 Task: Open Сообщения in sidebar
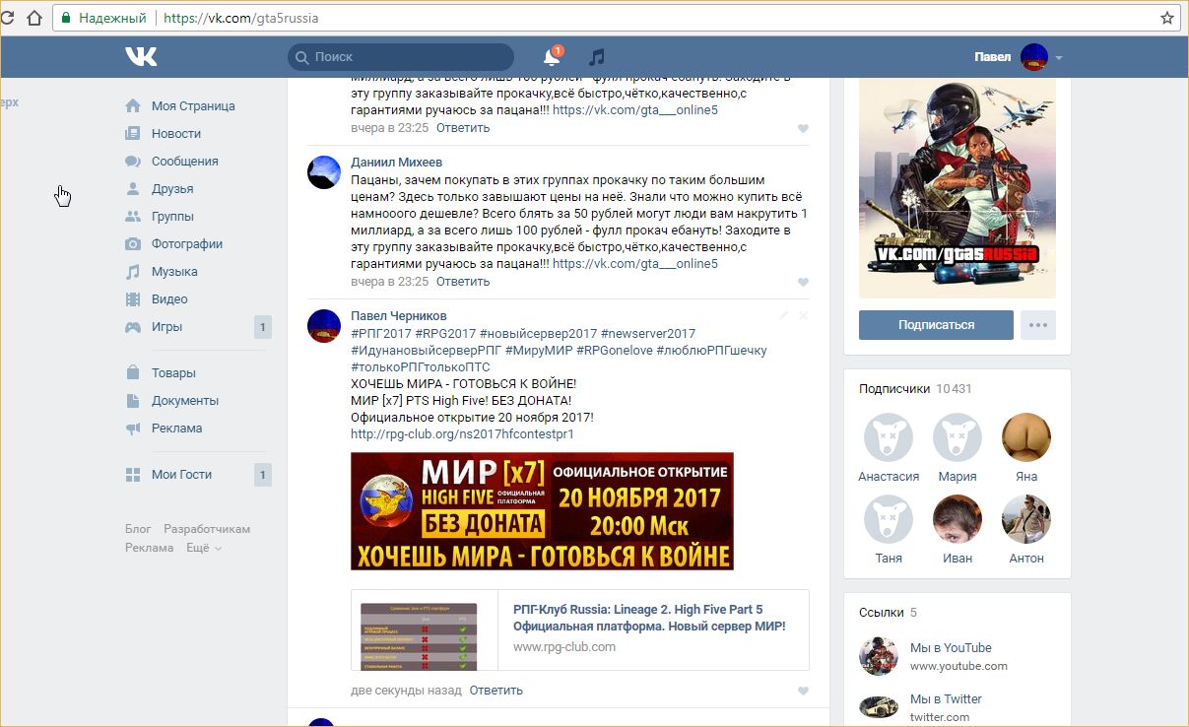pos(185,162)
